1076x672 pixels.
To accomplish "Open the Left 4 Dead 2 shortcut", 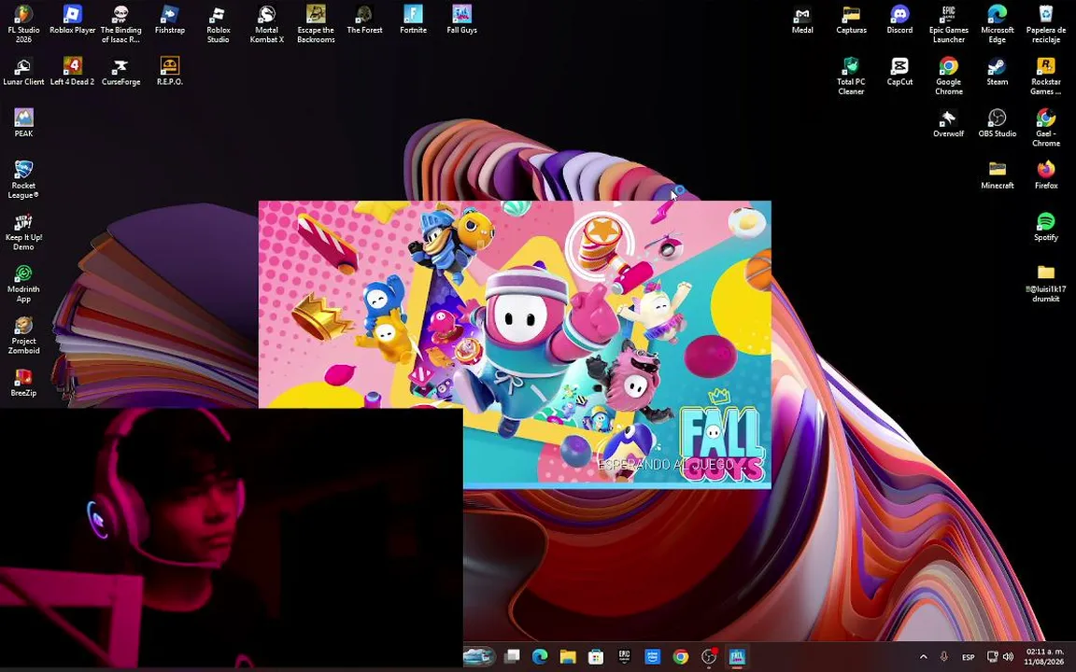I will [x=72, y=71].
